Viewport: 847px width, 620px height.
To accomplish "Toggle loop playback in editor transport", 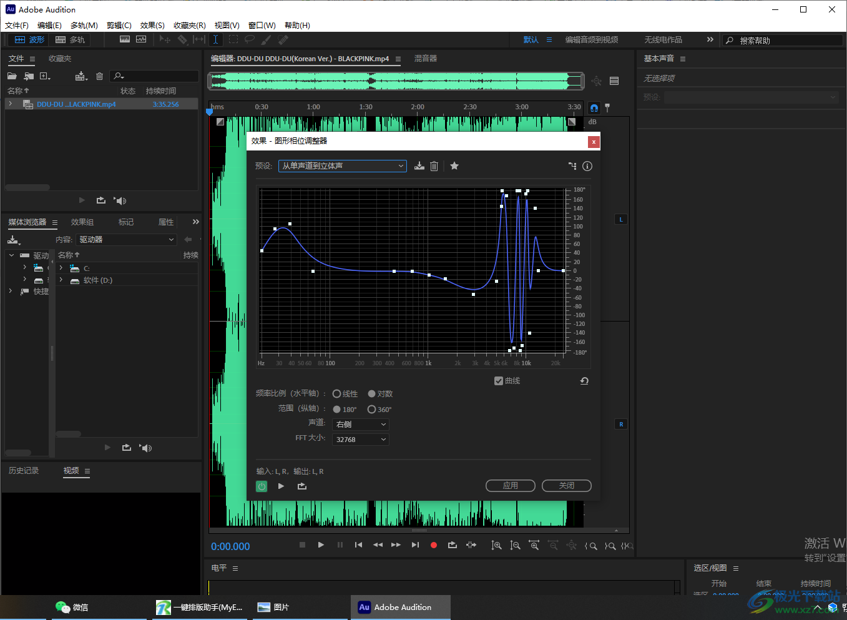I will point(453,545).
